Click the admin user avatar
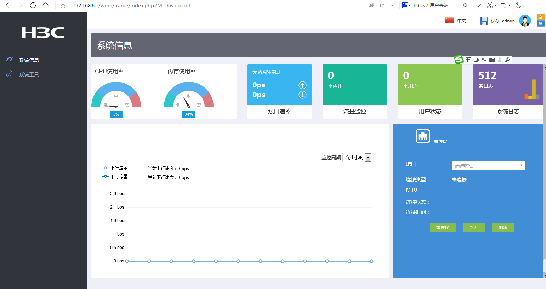546x289 pixels. 525,21
